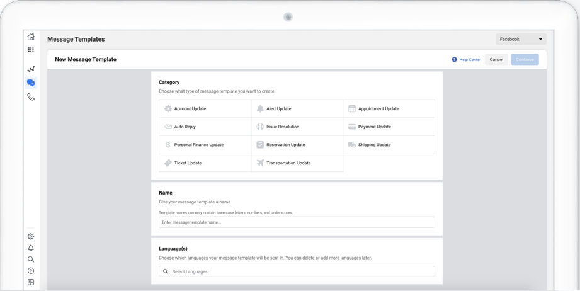Click the search magnifier sidebar icon
580x291 pixels.
(31, 260)
